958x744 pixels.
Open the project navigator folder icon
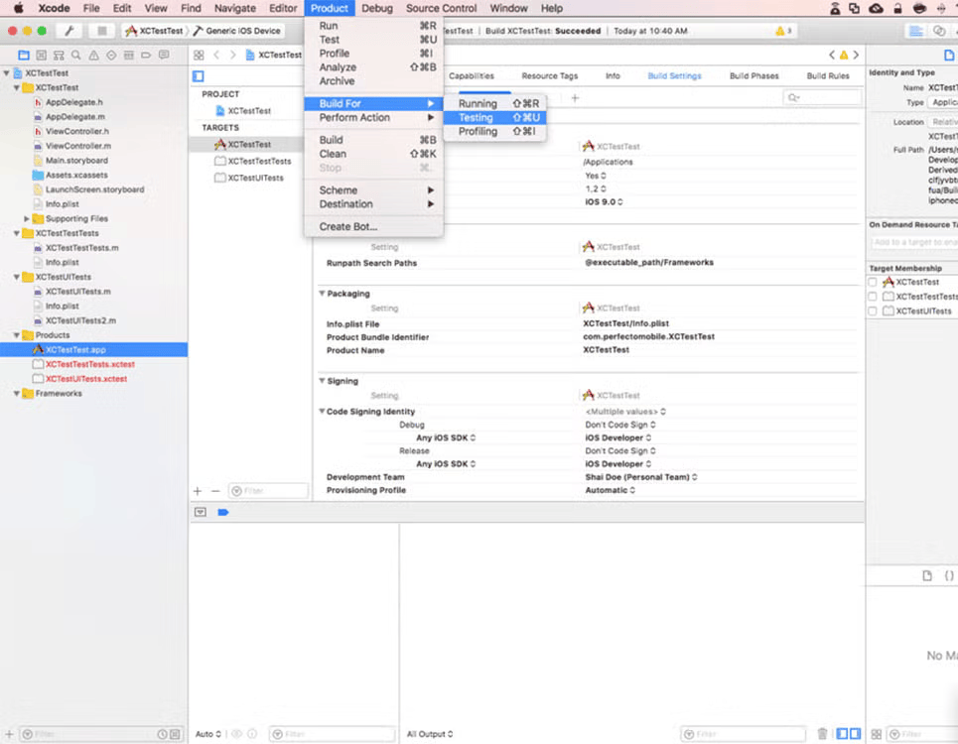tap(24, 55)
